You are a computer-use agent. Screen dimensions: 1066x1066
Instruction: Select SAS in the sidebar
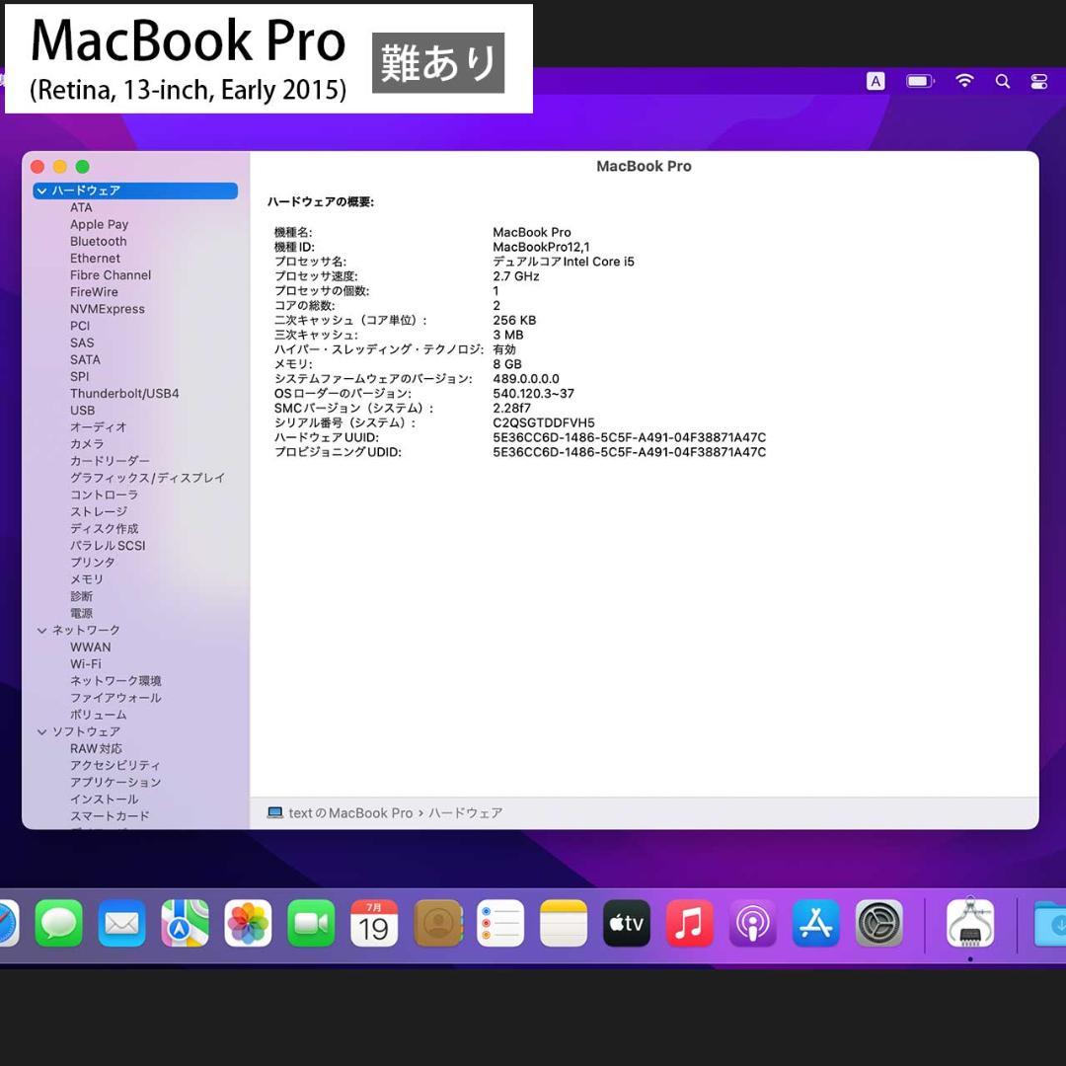[x=82, y=343]
